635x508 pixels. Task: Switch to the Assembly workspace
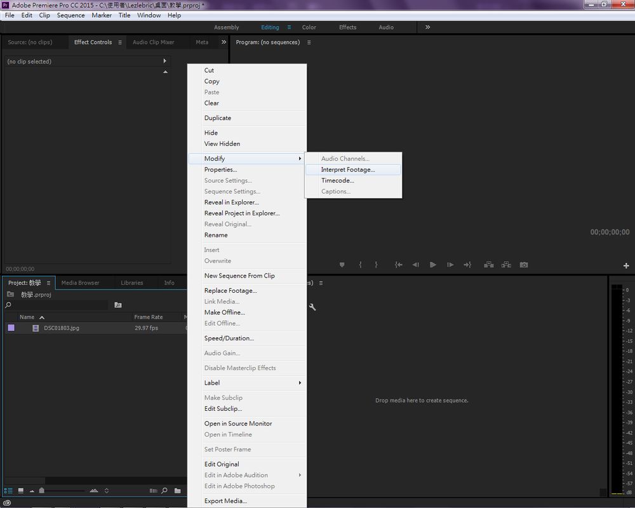pyautogui.click(x=227, y=27)
